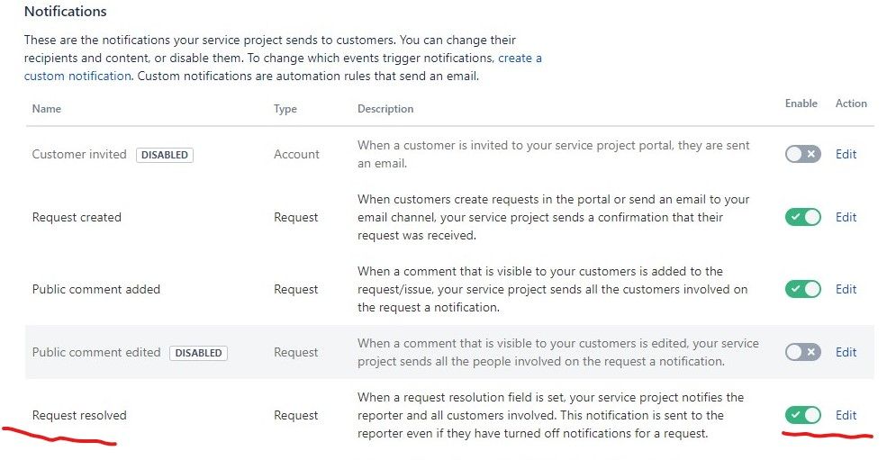Viewport: 887px width, 460px height.
Task: Click the Account type cell
Action: click(296, 154)
